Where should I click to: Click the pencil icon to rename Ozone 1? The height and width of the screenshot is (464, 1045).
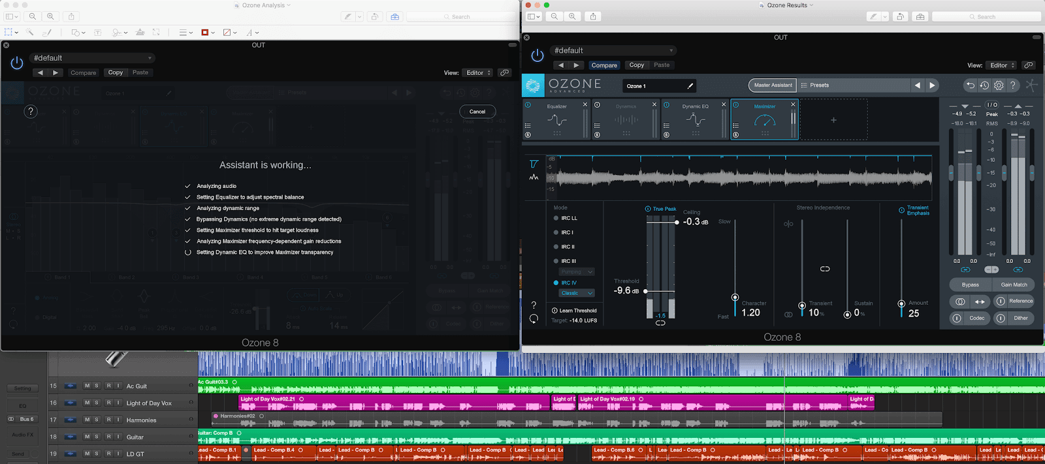coord(690,85)
